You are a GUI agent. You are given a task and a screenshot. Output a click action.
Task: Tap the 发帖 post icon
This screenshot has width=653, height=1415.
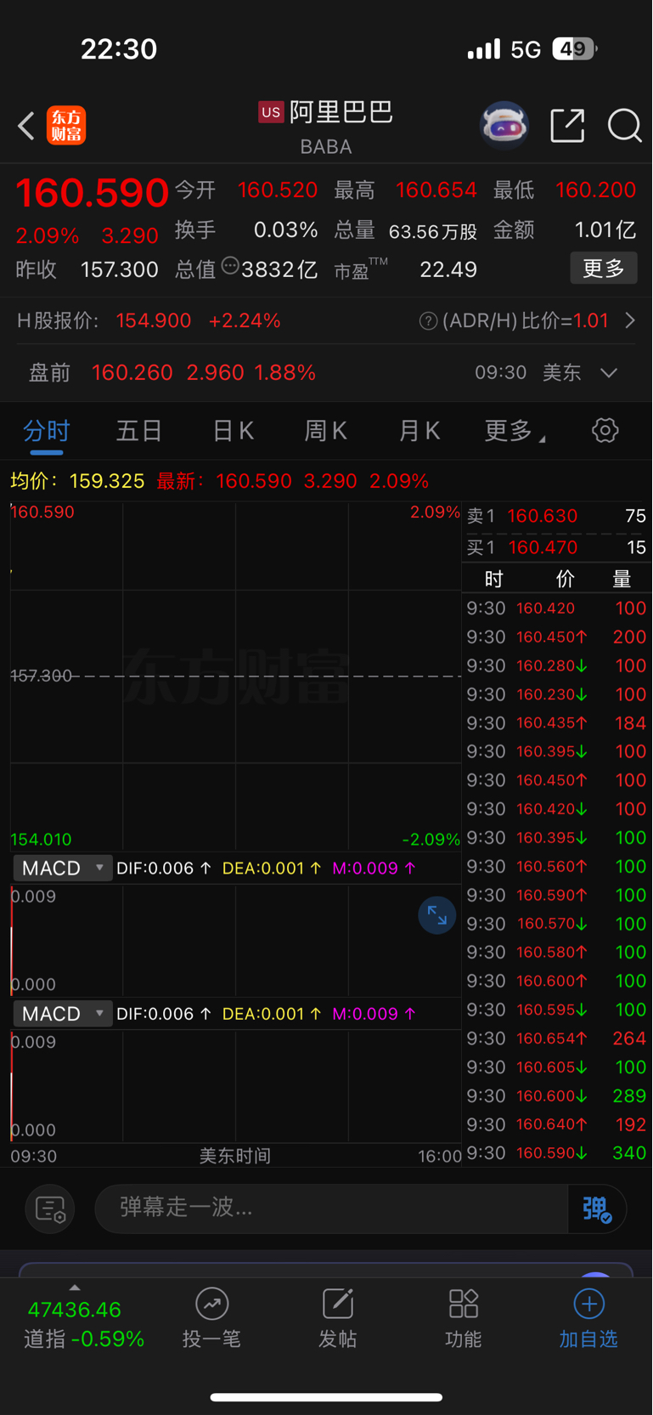click(x=338, y=1304)
